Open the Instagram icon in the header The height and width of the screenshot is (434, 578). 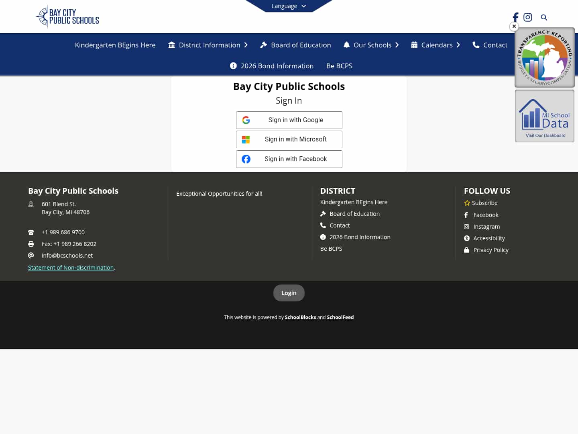click(528, 17)
